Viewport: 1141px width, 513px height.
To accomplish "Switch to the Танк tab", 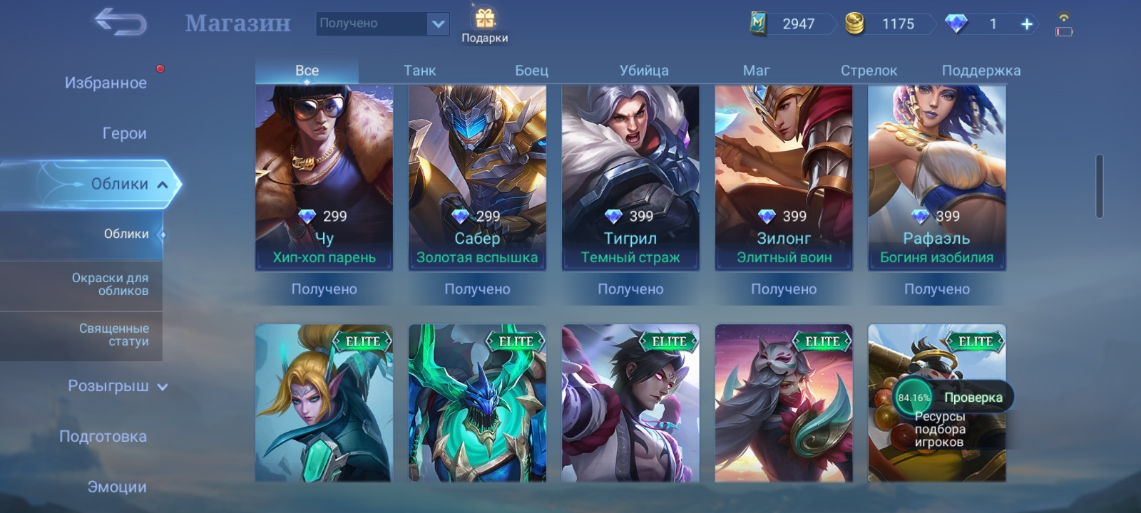I will click(x=419, y=71).
